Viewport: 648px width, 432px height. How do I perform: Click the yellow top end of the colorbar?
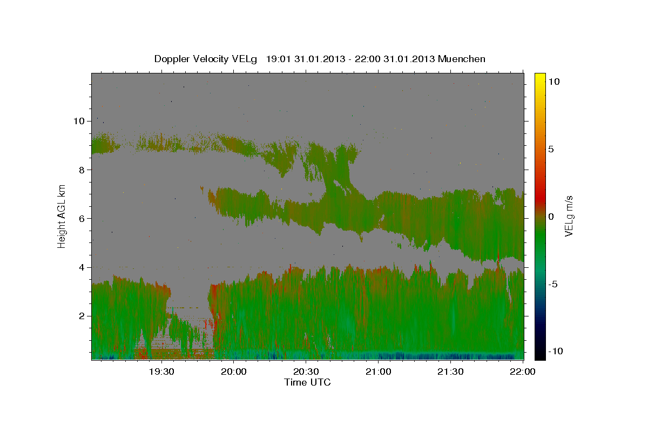point(540,77)
